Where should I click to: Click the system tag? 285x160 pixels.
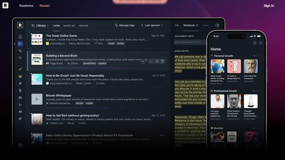(x=102, y=63)
